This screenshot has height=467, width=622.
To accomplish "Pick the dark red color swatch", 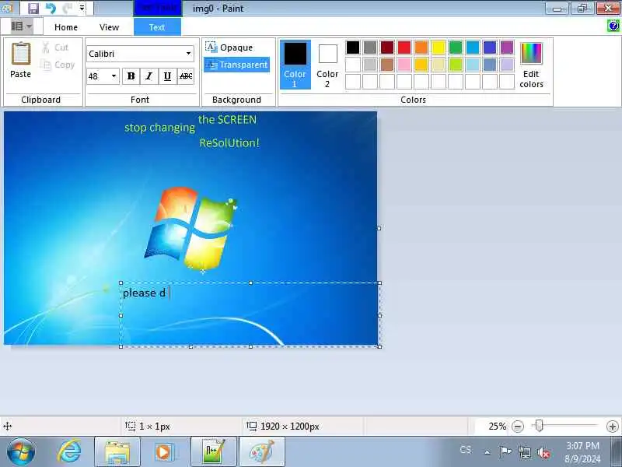I will click(x=387, y=47).
